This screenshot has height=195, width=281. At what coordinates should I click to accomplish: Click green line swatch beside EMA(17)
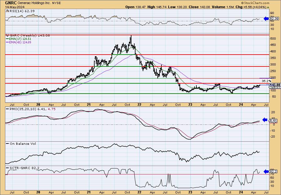7,39
